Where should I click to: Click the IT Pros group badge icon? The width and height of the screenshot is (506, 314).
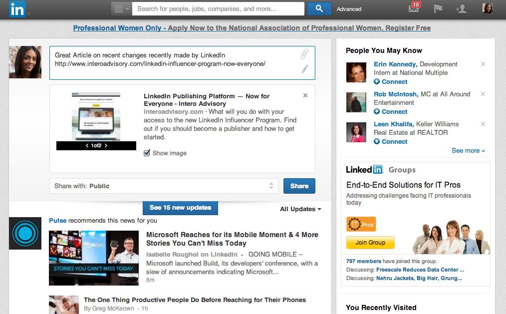tap(361, 224)
